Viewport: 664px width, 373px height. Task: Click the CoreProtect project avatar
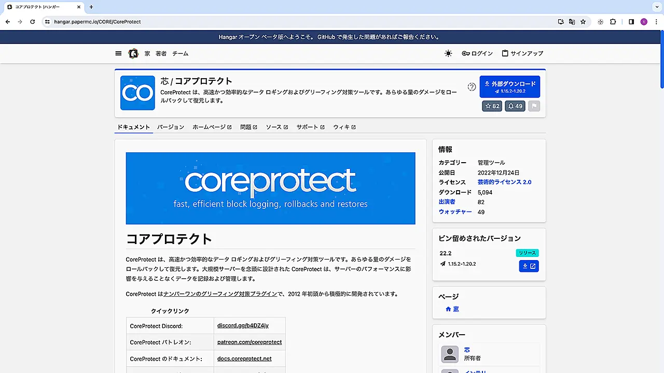click(x=137, y=93)
